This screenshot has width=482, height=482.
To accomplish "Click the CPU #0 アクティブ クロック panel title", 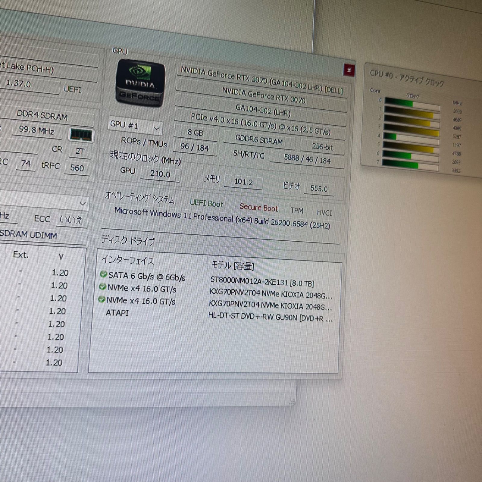I will point(407,78).
